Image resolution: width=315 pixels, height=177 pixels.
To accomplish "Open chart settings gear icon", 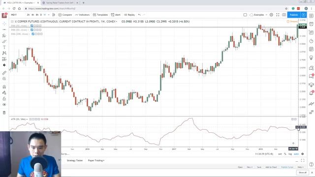I will (x=271, y=15).
